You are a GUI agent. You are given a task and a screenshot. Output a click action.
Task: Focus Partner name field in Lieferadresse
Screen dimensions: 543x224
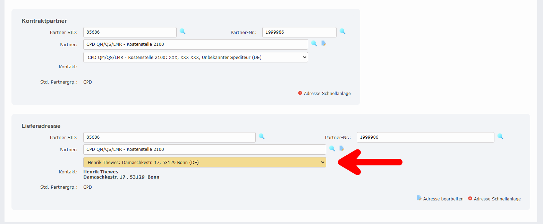[205, 149]
